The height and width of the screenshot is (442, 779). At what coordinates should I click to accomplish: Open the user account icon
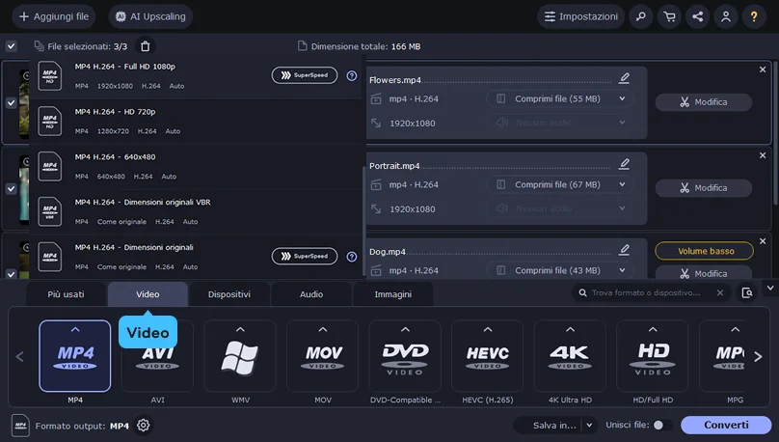[726, 16]
